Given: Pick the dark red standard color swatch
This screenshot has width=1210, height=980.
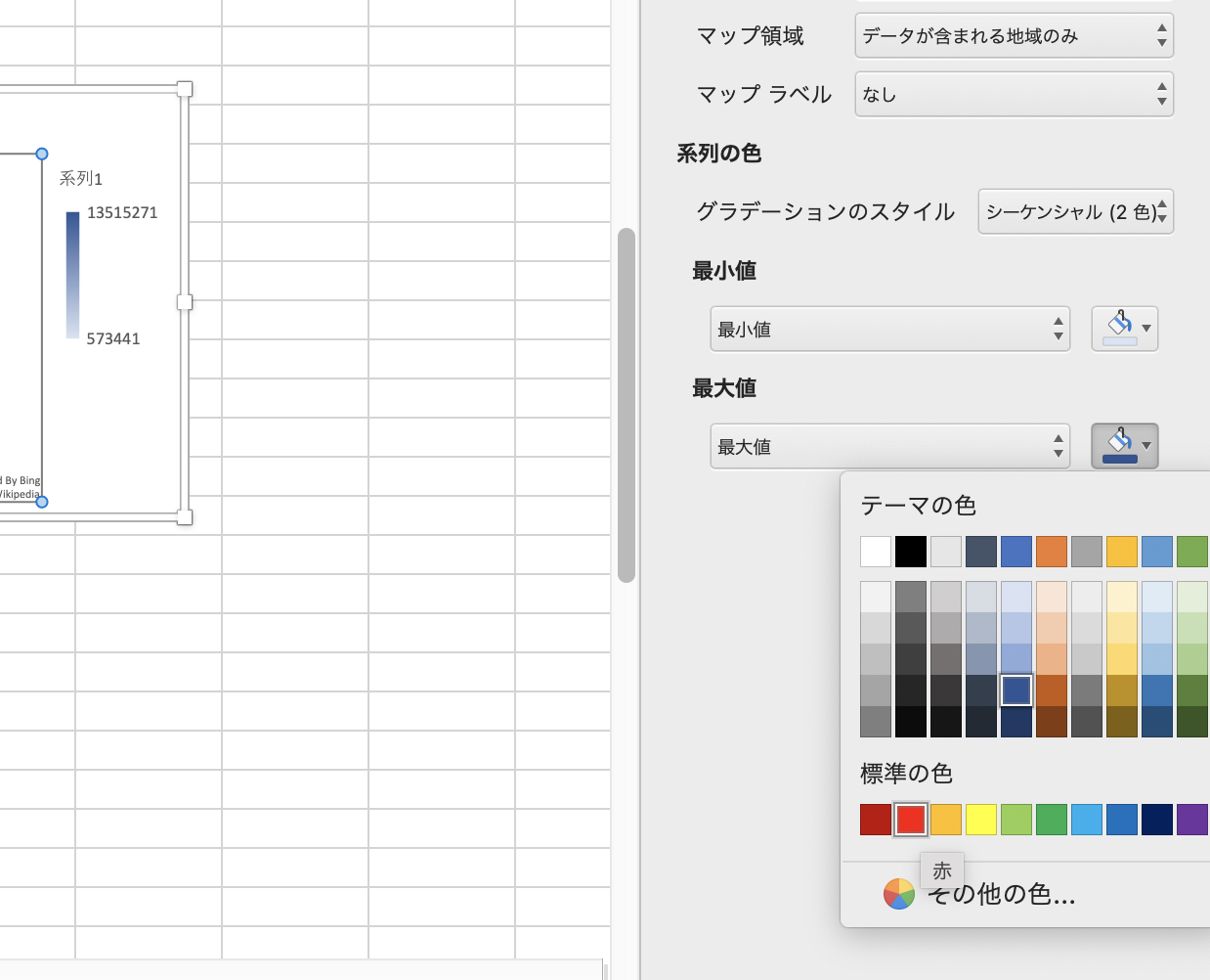Looking at the screenshot, I should coord(876,820).
